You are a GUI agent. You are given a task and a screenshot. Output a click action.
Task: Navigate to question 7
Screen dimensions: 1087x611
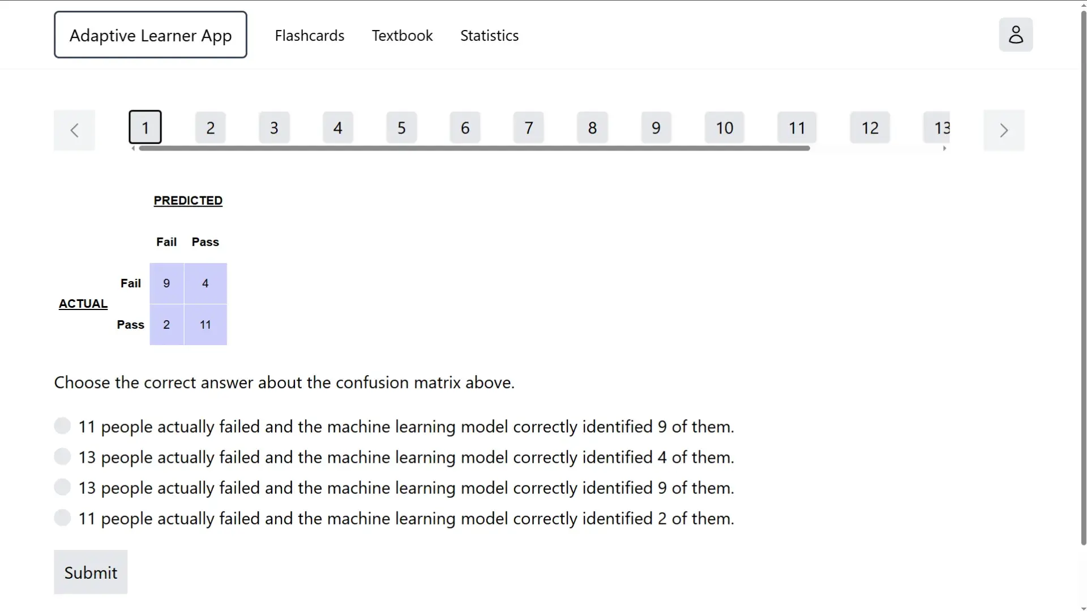(x=528, y=127)
